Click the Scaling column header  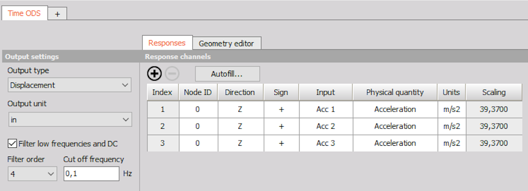[x=494, y=92]
